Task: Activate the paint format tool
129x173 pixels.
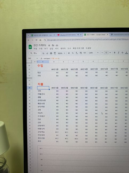Action: 55,53
